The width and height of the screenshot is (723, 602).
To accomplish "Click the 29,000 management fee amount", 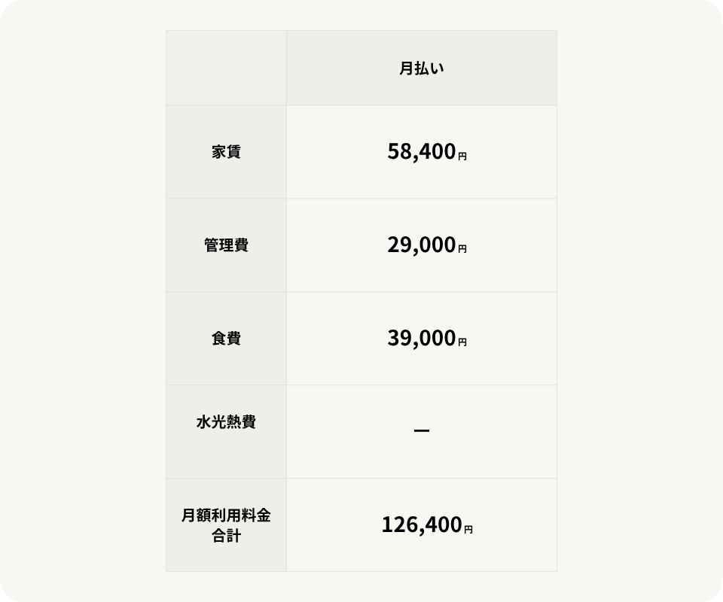I will (x=421, y=245).
